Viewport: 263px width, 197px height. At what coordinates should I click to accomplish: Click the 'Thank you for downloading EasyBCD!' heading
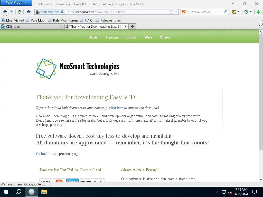coord(86,97)
